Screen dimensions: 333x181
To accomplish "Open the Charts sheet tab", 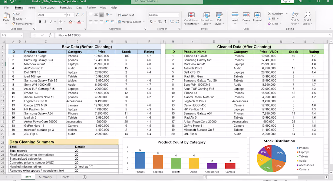I will [65, 177].
